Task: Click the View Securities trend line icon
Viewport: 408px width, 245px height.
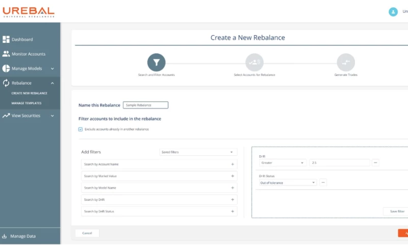Action: pos(6,116)
